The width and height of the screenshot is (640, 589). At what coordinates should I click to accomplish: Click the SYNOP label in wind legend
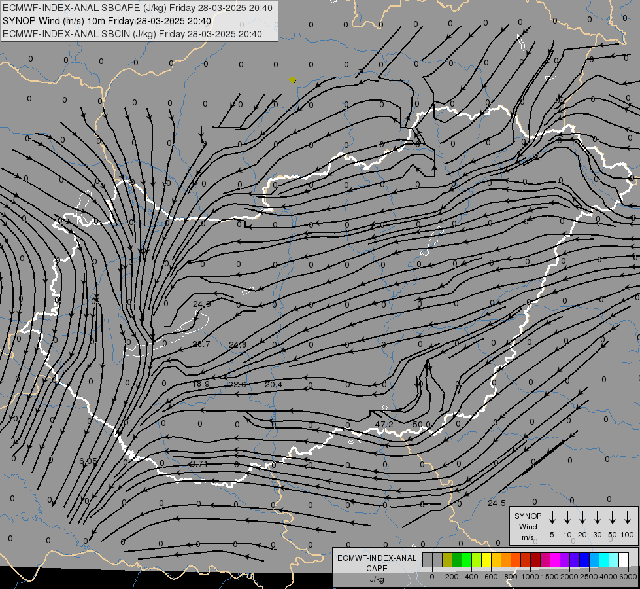[x=528, y=516]
